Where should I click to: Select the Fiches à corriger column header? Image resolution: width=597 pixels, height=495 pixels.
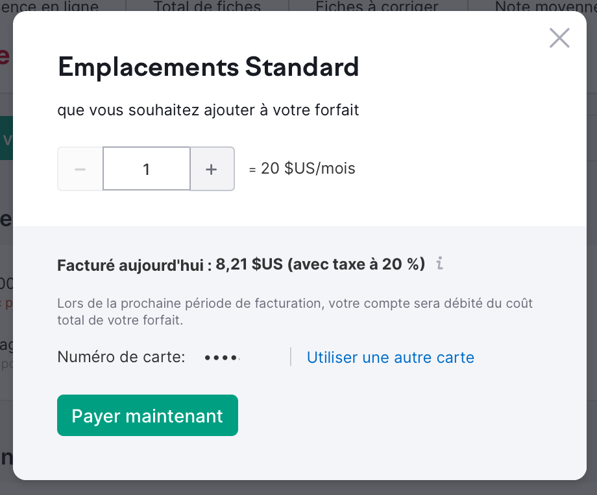point(376,7)
